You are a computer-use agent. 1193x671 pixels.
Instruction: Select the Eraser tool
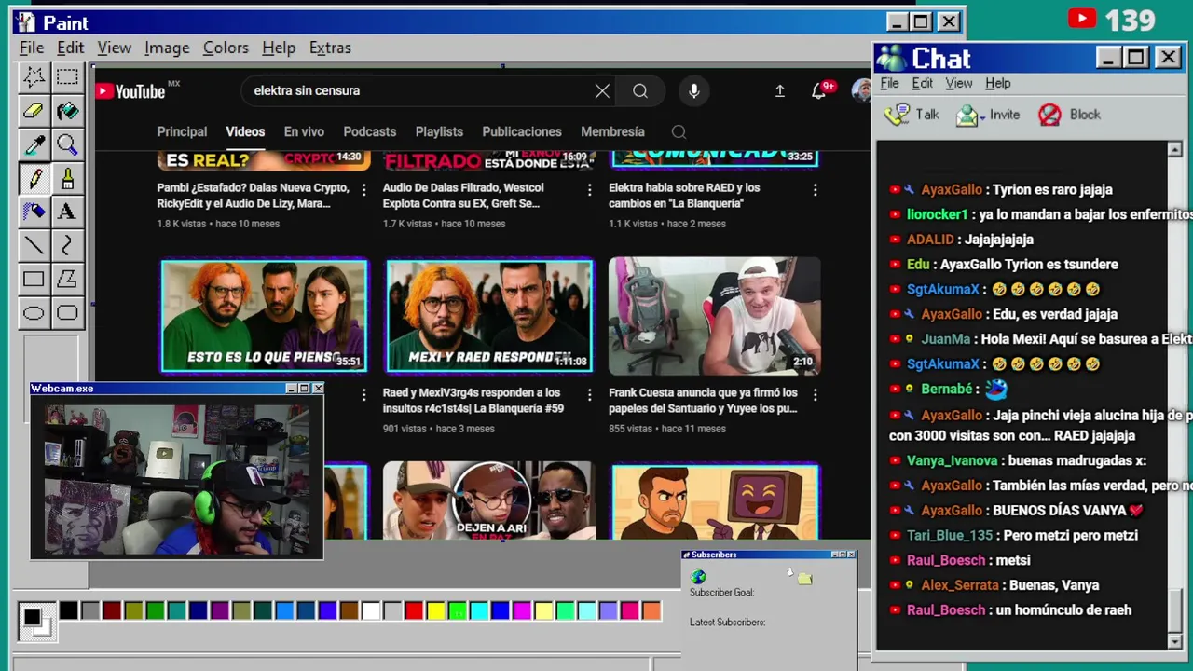pos(34,111)
